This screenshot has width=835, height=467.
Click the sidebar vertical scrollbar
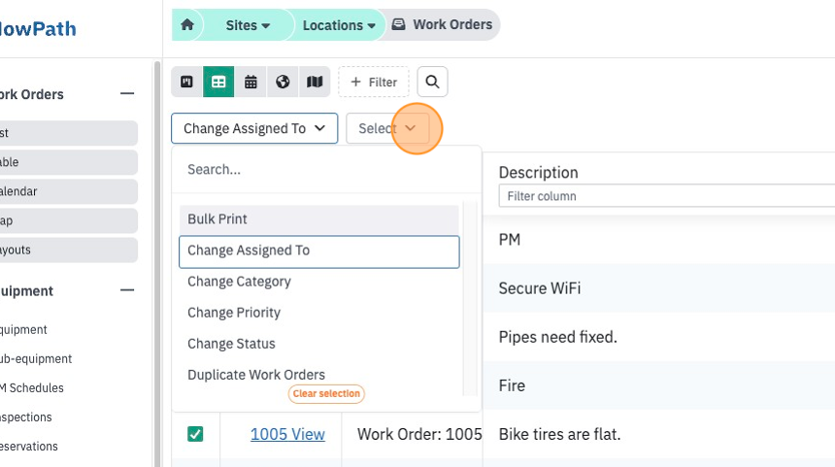click(x=156, y=263)
